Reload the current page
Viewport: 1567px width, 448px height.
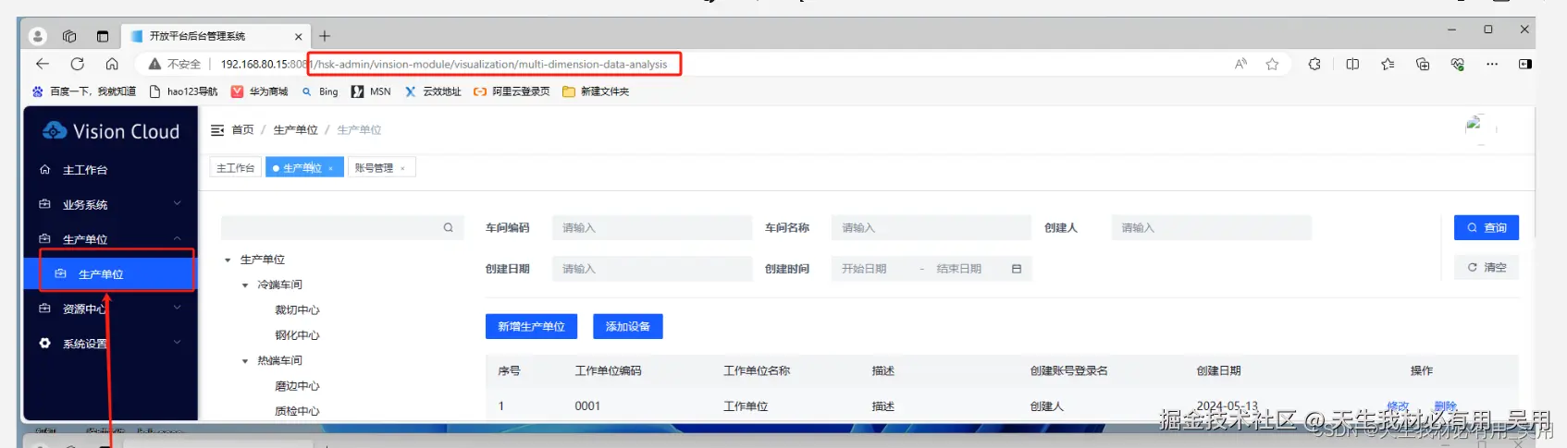pyautogui.click(x=78, y=64)
